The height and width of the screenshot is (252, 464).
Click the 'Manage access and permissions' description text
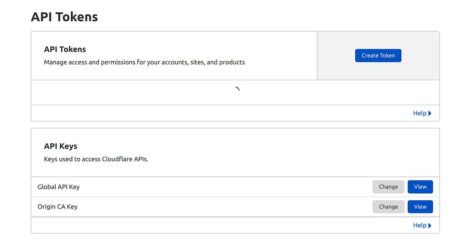144,62
